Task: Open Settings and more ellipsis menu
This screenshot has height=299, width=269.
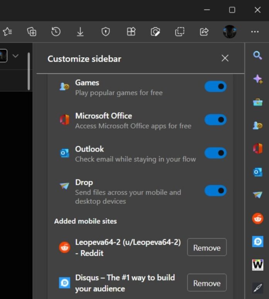Action: coord(255,32)
